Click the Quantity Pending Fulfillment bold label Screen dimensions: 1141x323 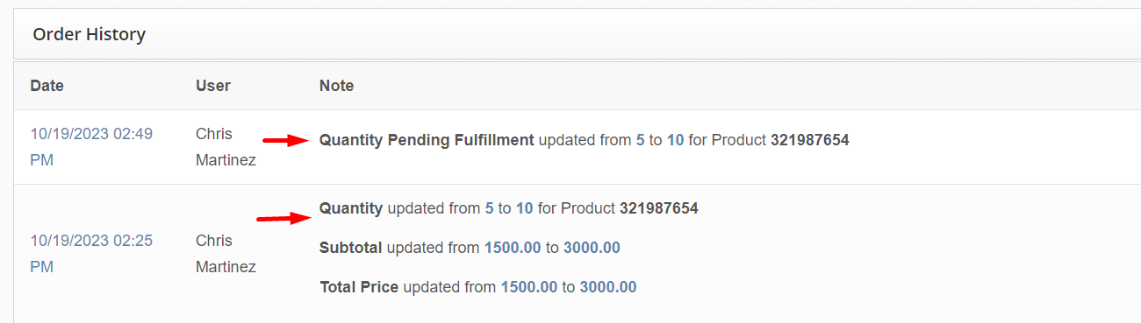coord(427,139)
